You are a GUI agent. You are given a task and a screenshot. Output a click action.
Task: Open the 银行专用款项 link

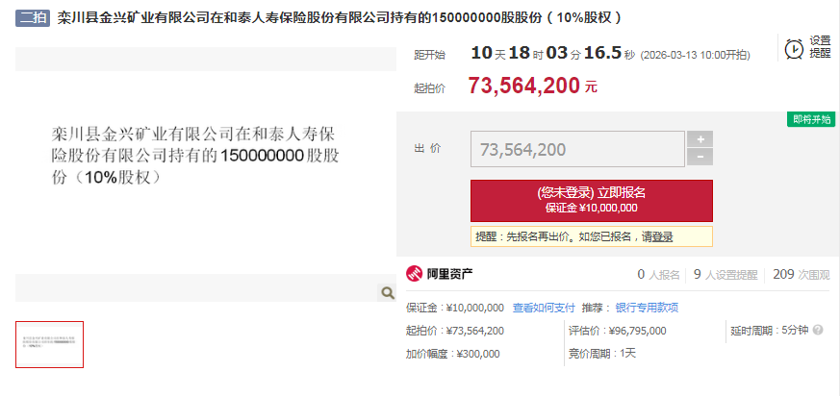[648, 308]
